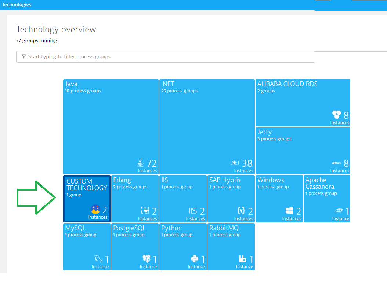Open the Java tile title

point(71,84)
